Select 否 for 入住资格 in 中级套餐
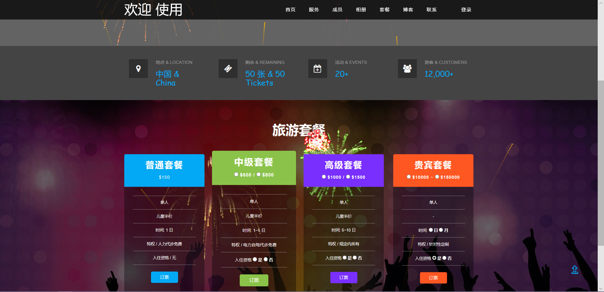The height and width of the screenshot is (292, 604). click(266, 259)
